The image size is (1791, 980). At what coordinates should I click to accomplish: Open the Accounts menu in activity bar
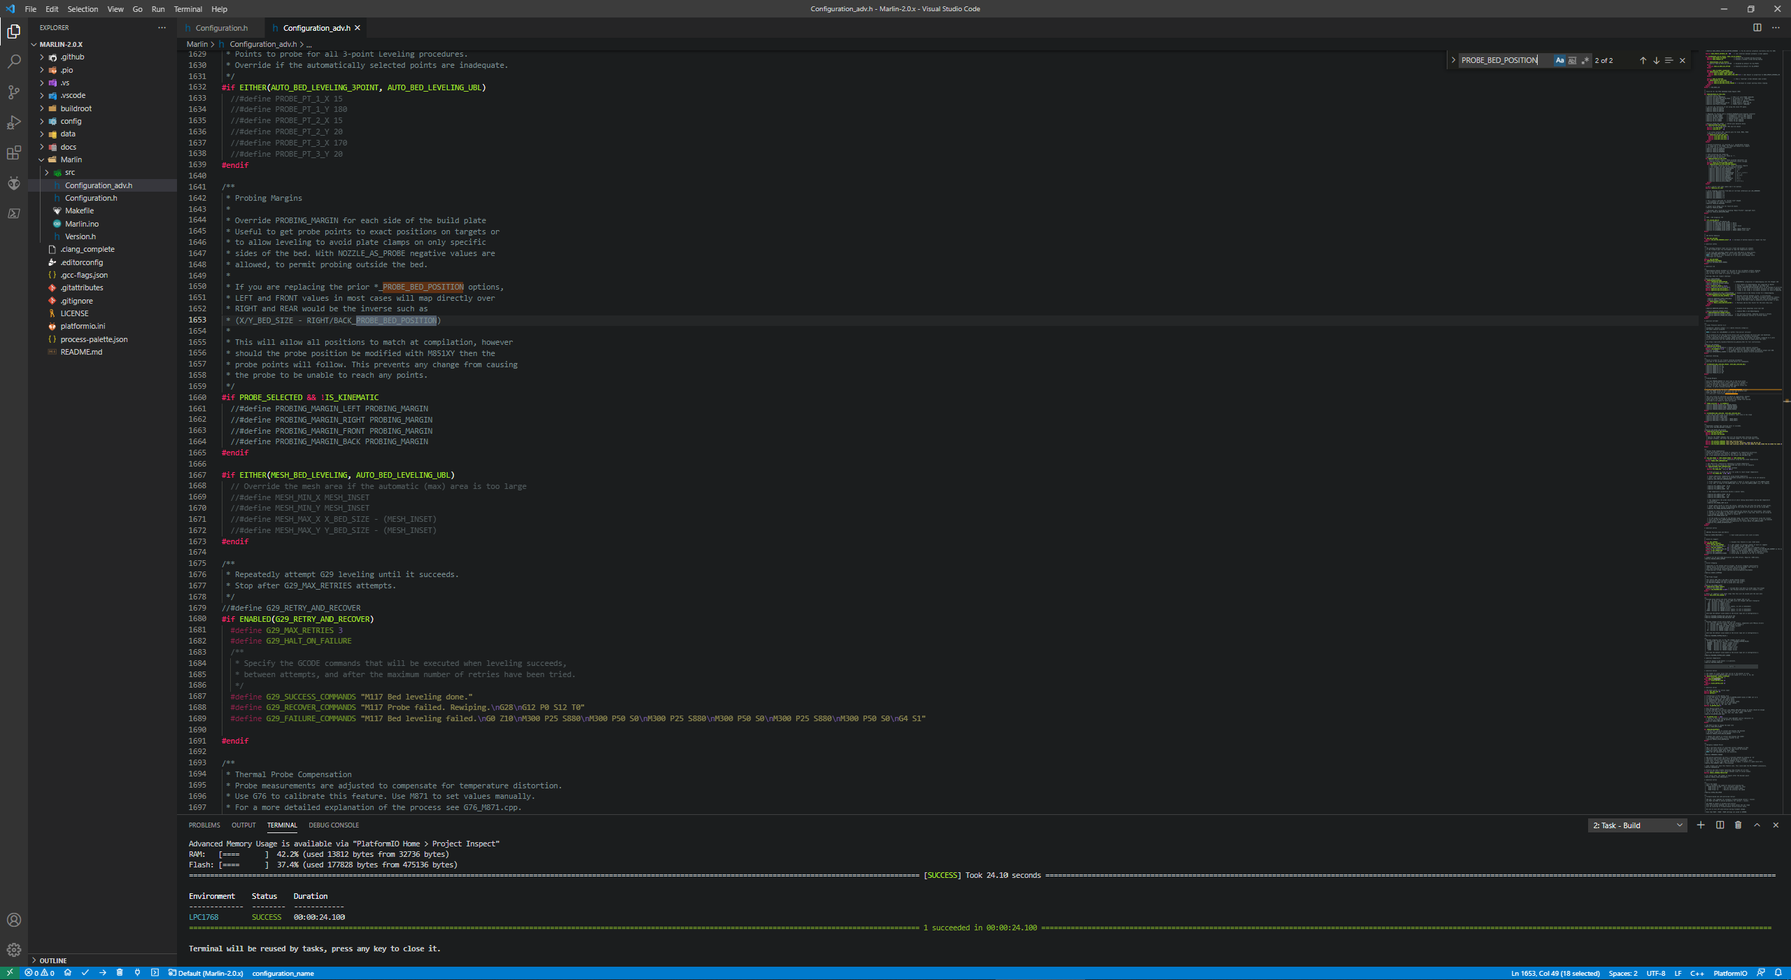coord(14,920)
